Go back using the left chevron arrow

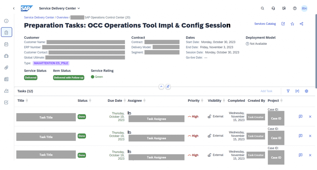(x=14, y=8)
